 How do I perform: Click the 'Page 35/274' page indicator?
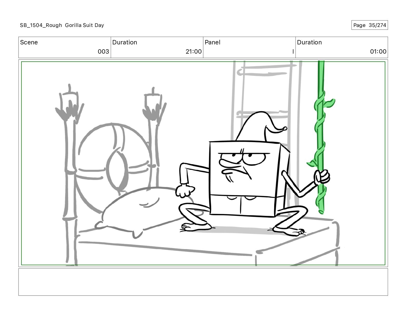tap(369, 25)
